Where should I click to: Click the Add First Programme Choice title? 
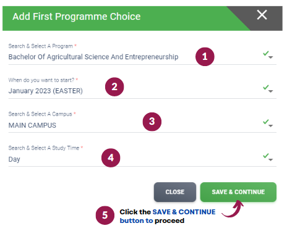pyautogui.click(x=77, y=17)
